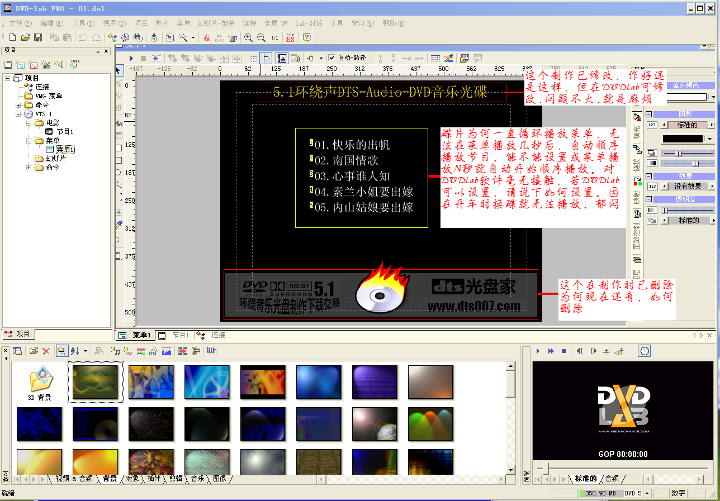Click the zoom out magnifier icon
The height and width of the screenshot is (501, 720).
pyautogui.click(x=261, y=37)
